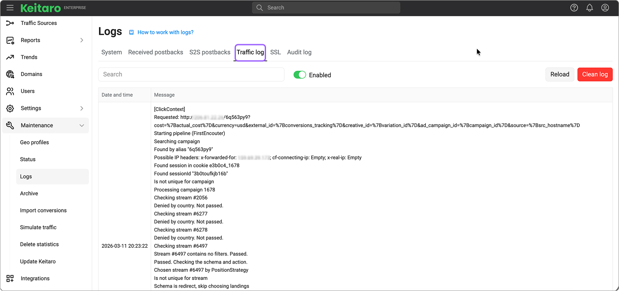Open notifications bell icon
The width and height of the screenshot is (619, 291).
point(589,8)
